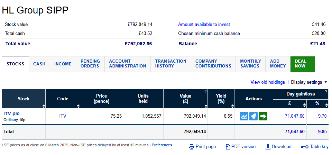Click the Day gain/loss help question mark
The width and height of the screenshot is (332, 155).
click(x=326, y=92)
